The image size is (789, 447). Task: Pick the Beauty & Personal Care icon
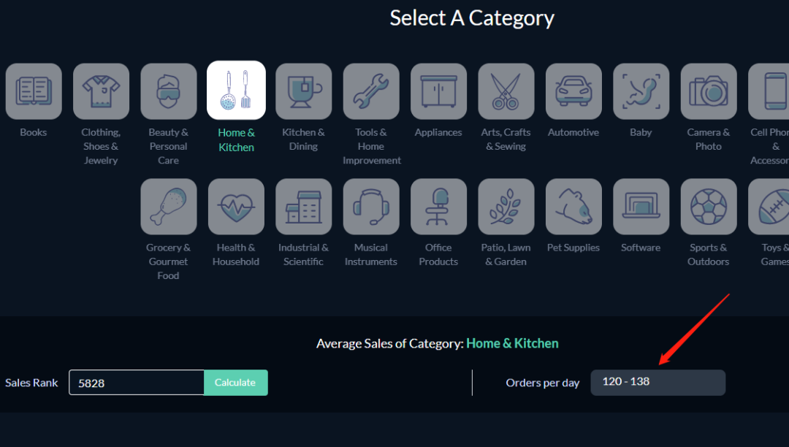[169, 91]
